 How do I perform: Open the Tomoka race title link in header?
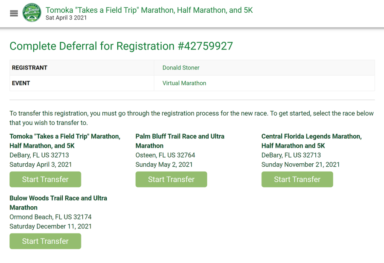pos(149,10)
